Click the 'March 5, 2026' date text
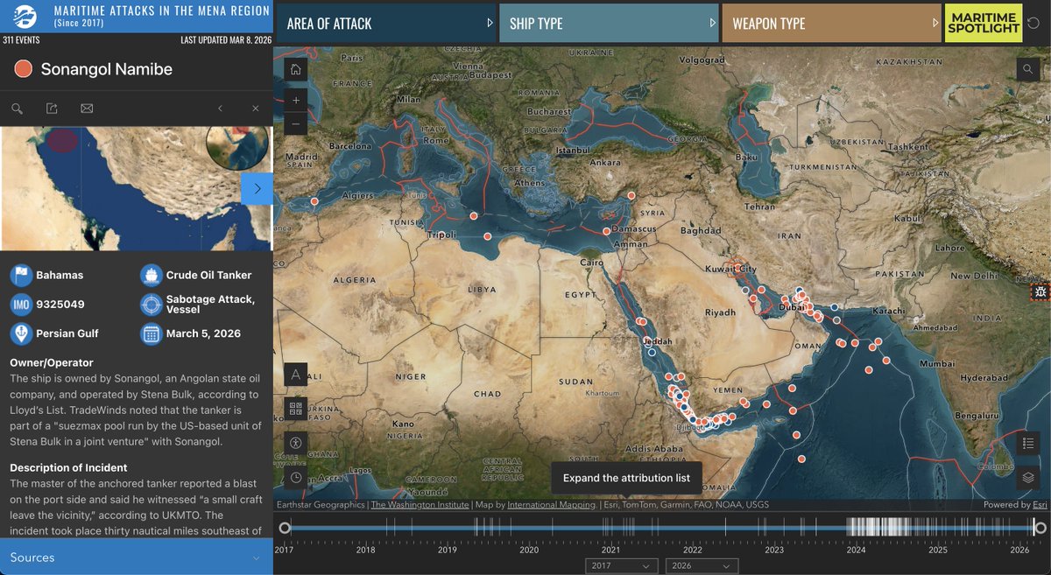The image size is (1051, 575). (x=203, y=333)
